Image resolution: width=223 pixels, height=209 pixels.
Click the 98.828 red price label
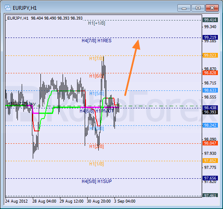click(210, 73)
